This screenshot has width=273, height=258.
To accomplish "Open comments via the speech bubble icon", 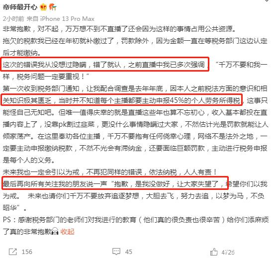I will 116,252.
